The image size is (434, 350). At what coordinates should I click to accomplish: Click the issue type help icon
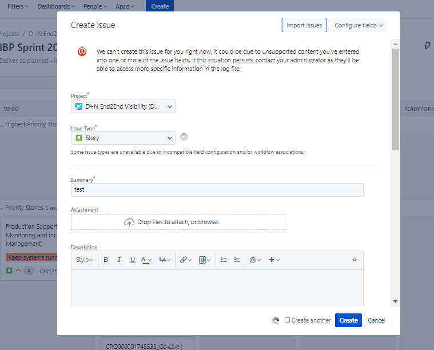pyautogui.click(x=184, y=137)
